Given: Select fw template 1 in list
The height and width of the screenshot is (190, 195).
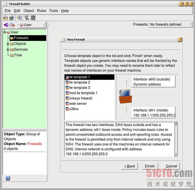Looking at the screenshot, I should click(89, 77).
